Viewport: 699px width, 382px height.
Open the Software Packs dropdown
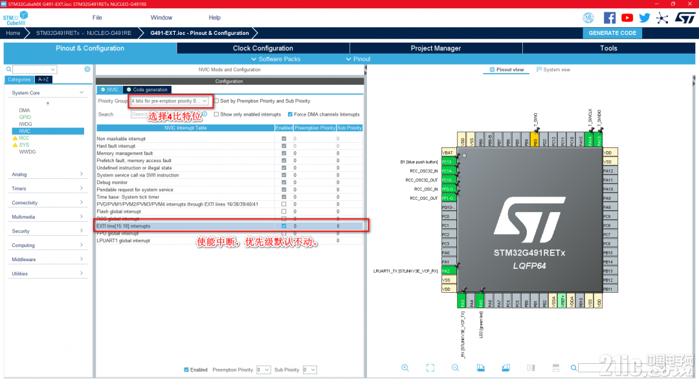(276, 59)
